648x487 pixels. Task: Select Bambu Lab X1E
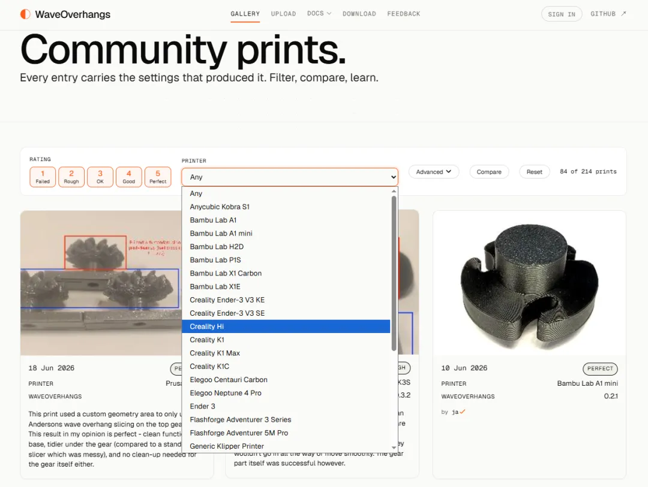(x=286, y=286)
